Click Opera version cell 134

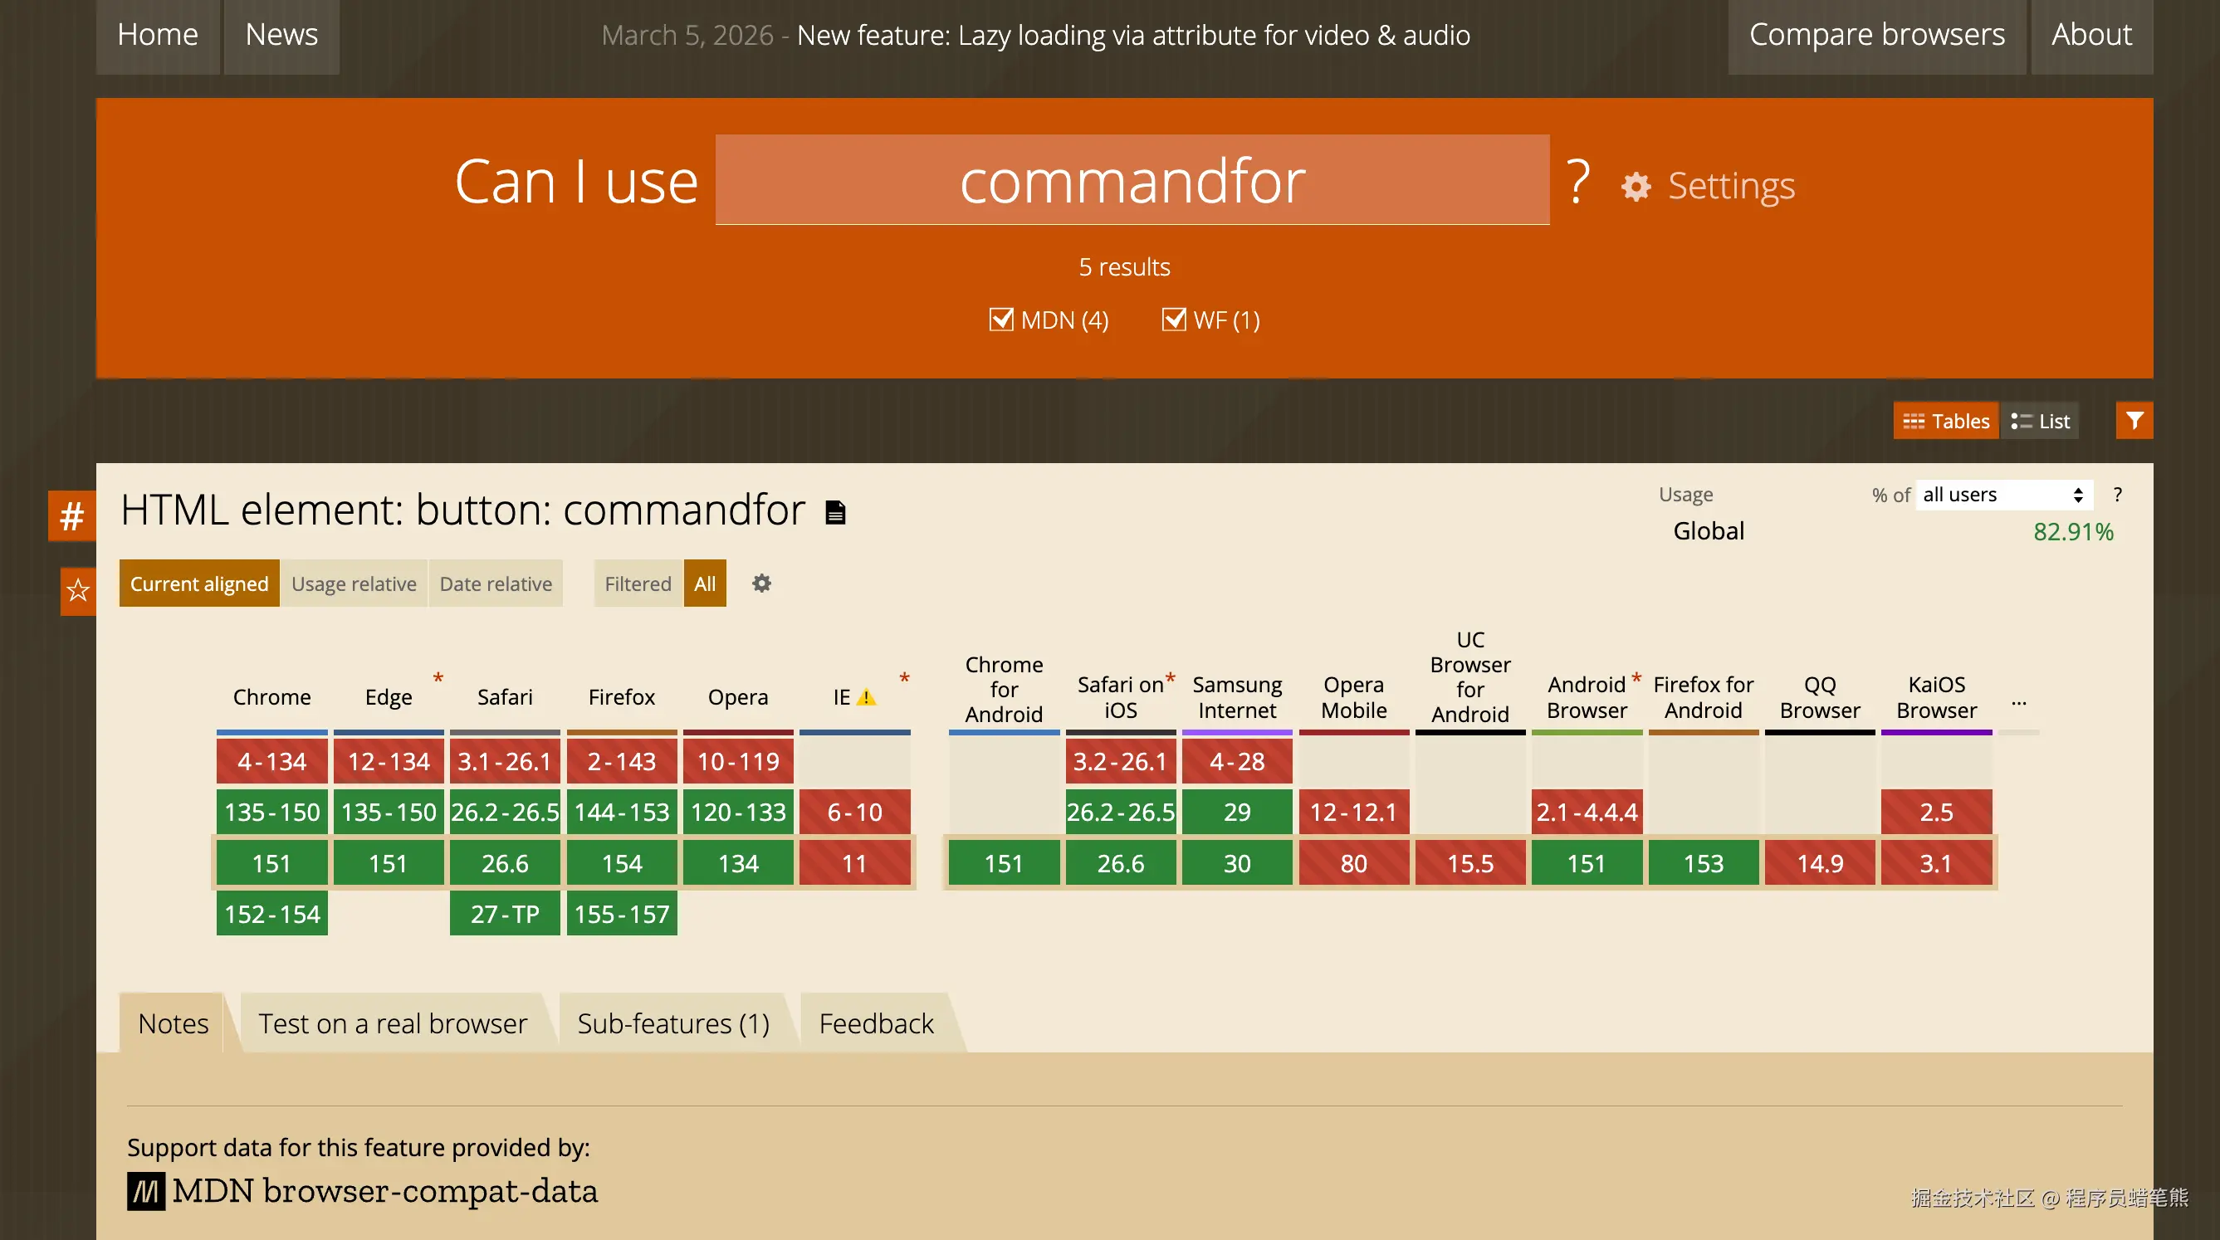pos(739,862)
